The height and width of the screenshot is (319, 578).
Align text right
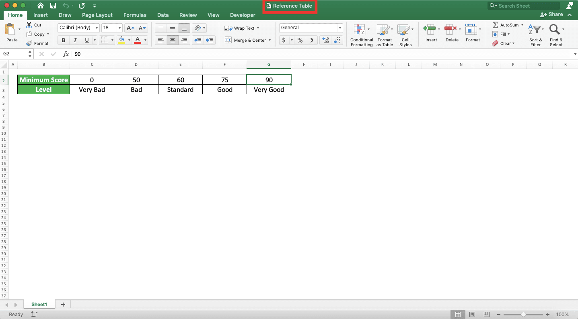click(184, 40)
